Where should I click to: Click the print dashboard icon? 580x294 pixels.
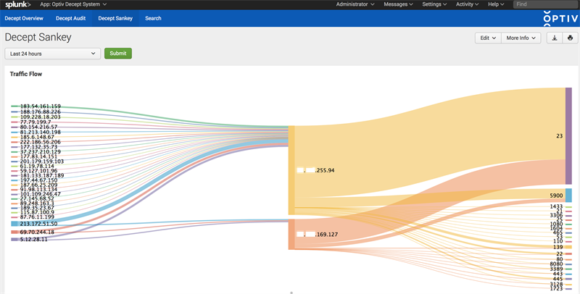tap(569, 38)
